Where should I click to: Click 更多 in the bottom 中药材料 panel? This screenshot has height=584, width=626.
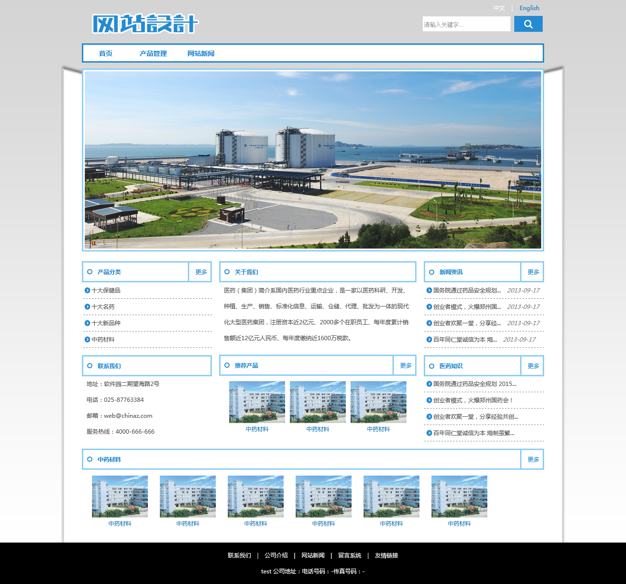click(x=533, y=459)
